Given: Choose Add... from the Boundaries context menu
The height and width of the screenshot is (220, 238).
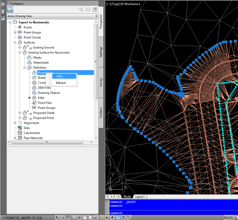Looking at the screenshot, I should pos(61,76).
